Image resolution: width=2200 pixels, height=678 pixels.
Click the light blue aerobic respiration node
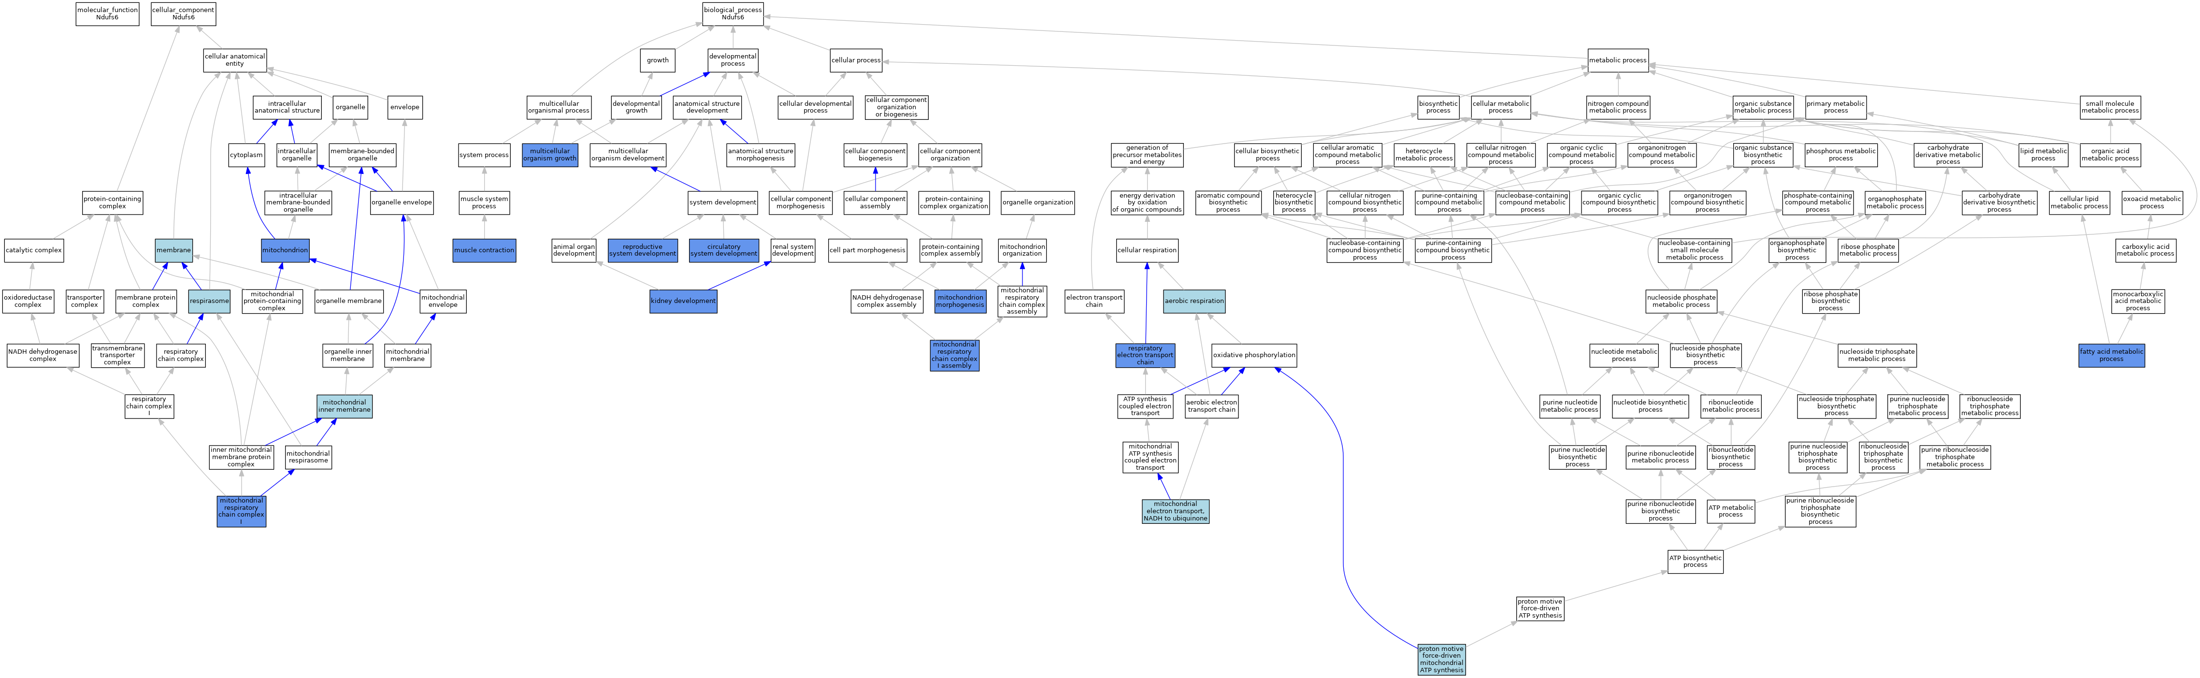coord(1193,302)
